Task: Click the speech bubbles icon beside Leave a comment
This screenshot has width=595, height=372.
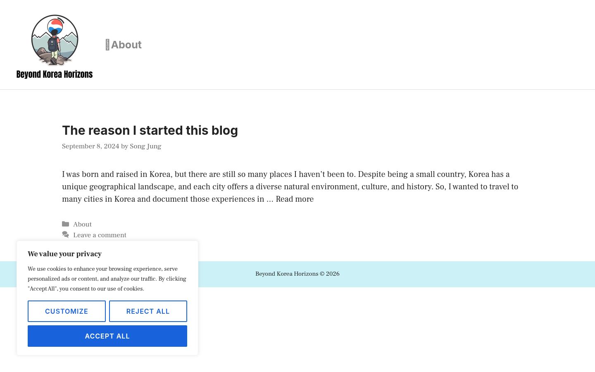Action: tap(65, 235)
